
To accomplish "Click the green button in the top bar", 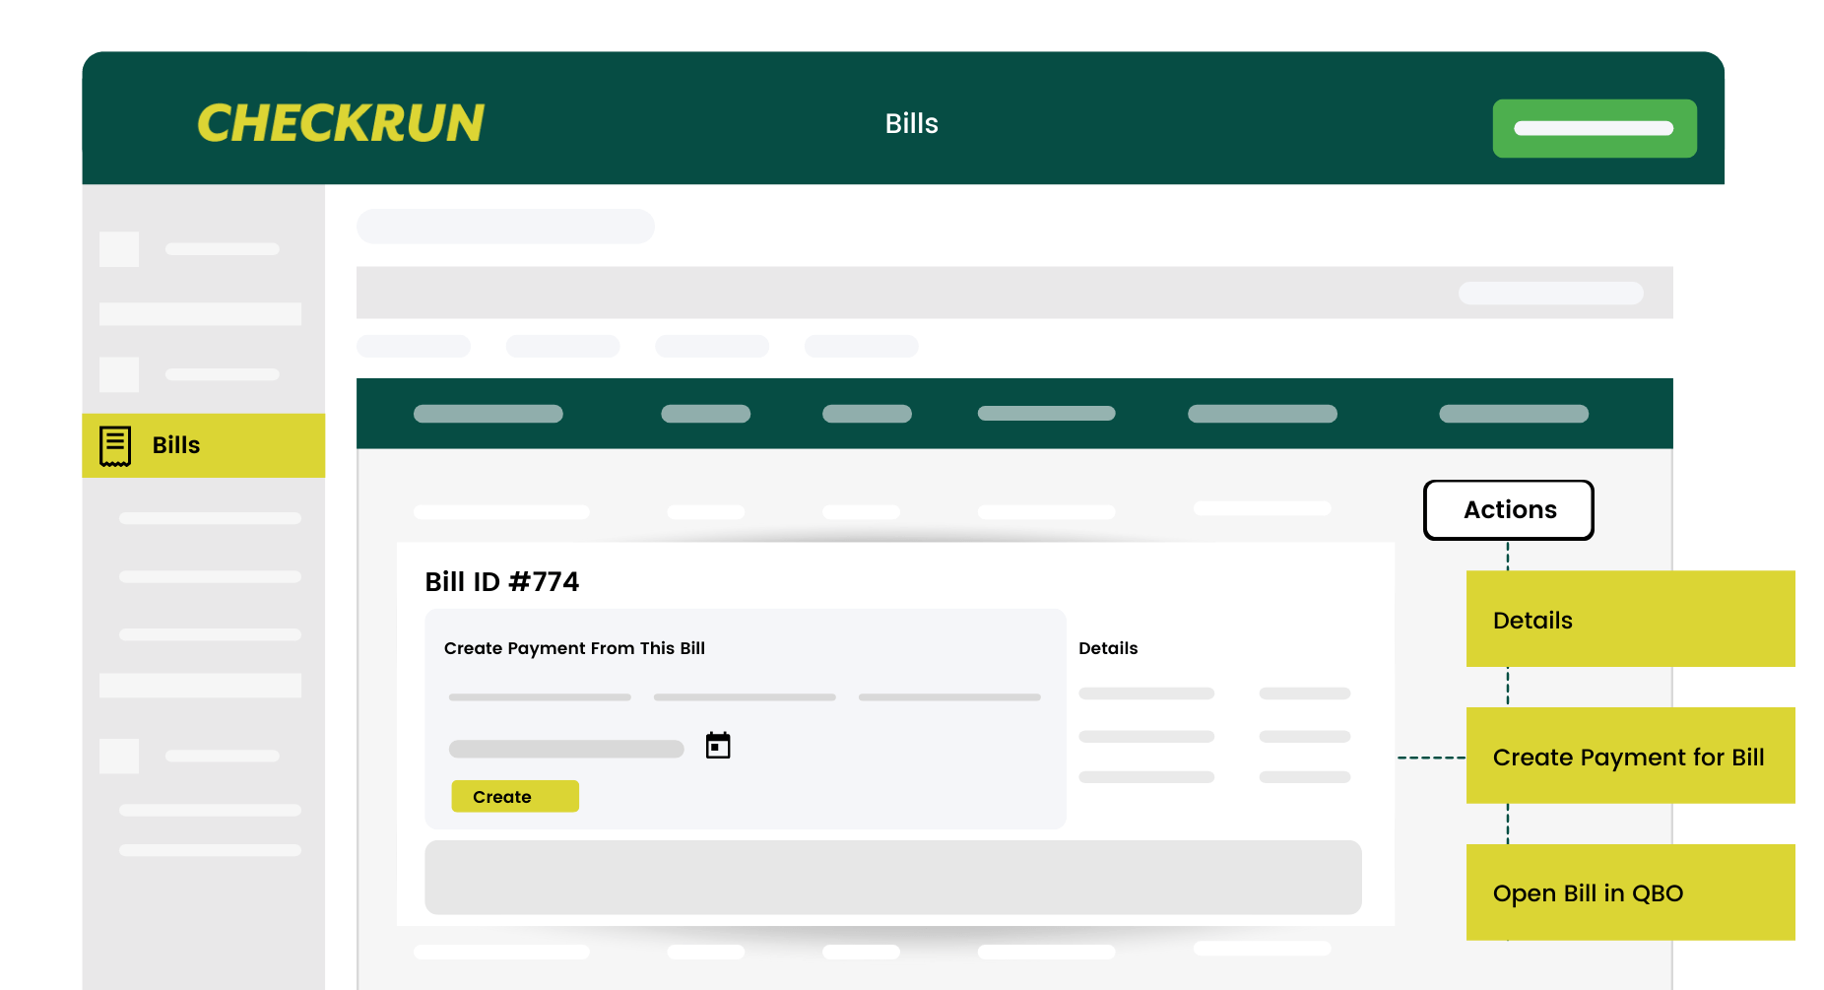I will (1594, 128).
